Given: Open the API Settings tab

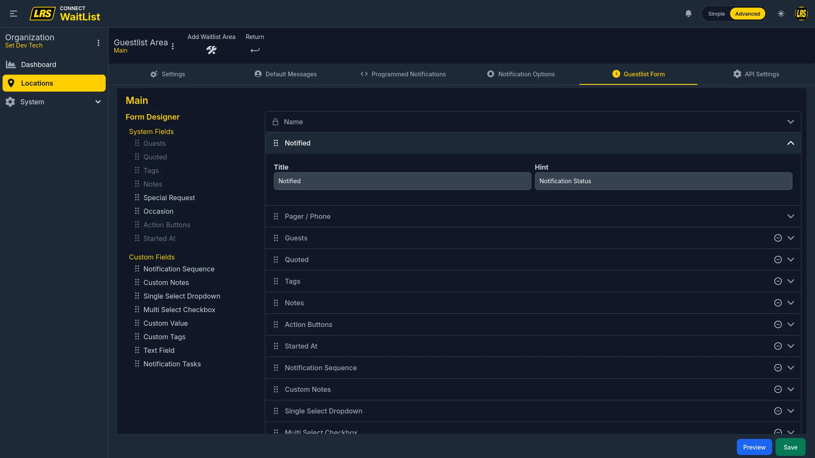Looking at the screenshot, I should click(756, 74).
